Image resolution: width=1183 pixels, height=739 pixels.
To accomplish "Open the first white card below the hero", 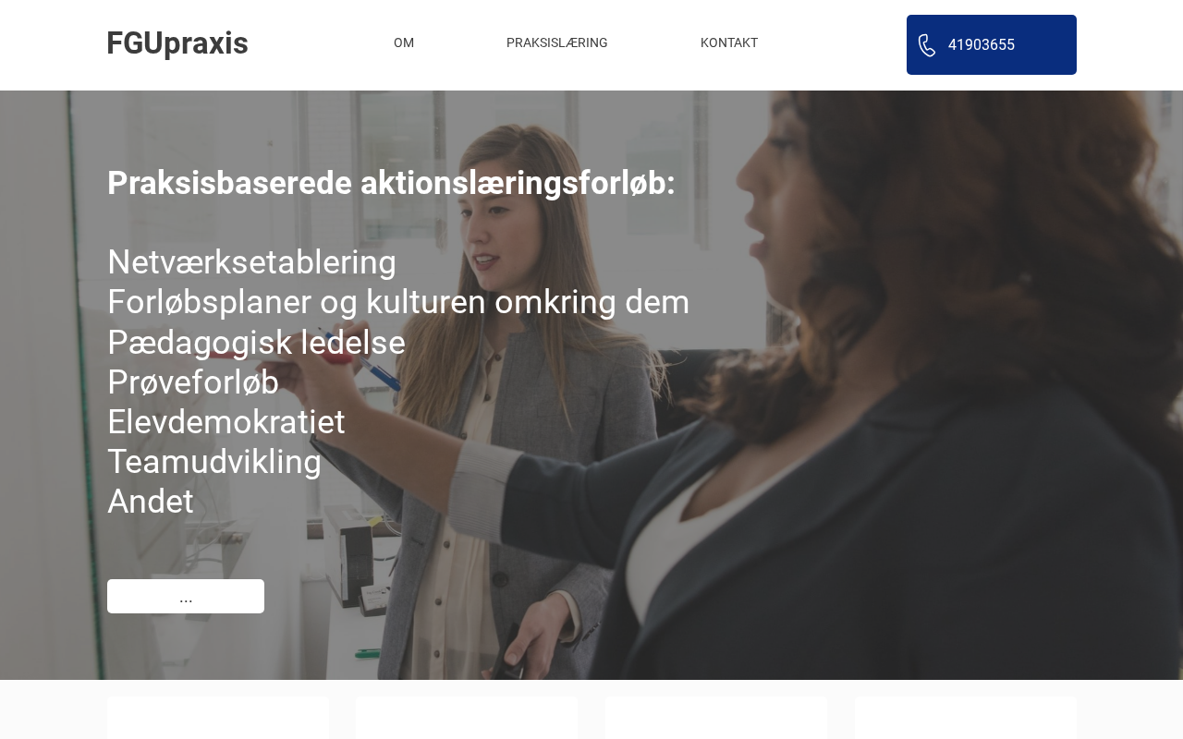I will coord(218,718).
